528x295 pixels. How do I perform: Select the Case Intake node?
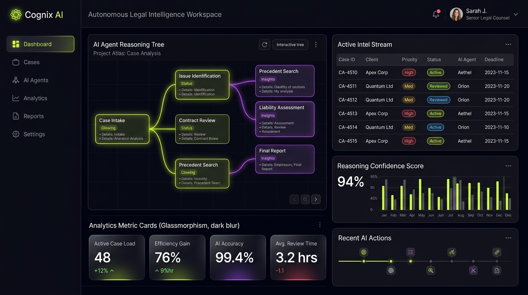pos(122,129)
